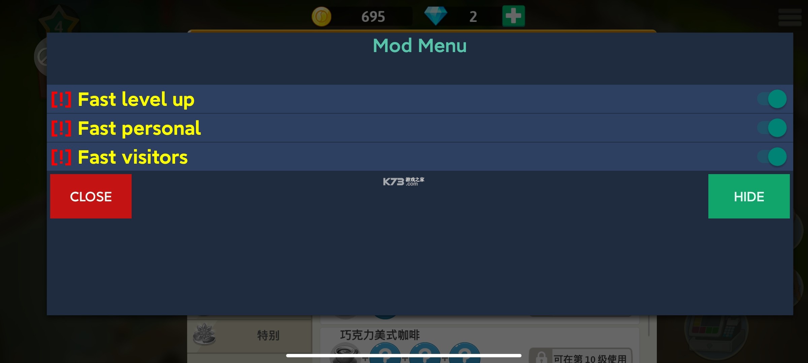Hide the Mod Menu overlay
The image size is (808, 363).
748,196
